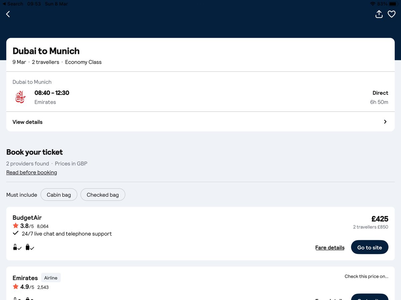The width and height of the screenshot is (401, 300).
Task: Tap the £425 price
Action: (380, 219)
